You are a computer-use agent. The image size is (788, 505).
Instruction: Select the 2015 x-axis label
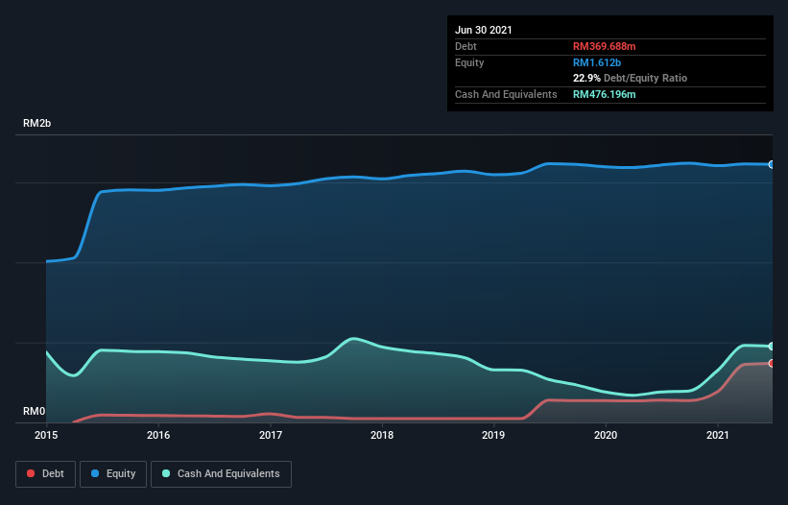pyautogui.click(x=46, y=435)
